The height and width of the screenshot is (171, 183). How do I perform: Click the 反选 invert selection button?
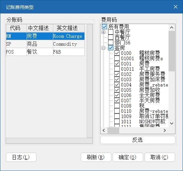[138, 140]
